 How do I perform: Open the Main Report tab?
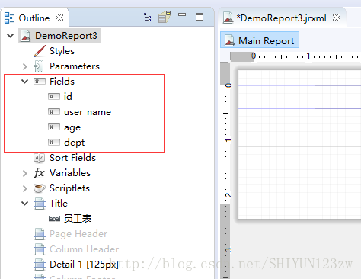tap(260, 40)
